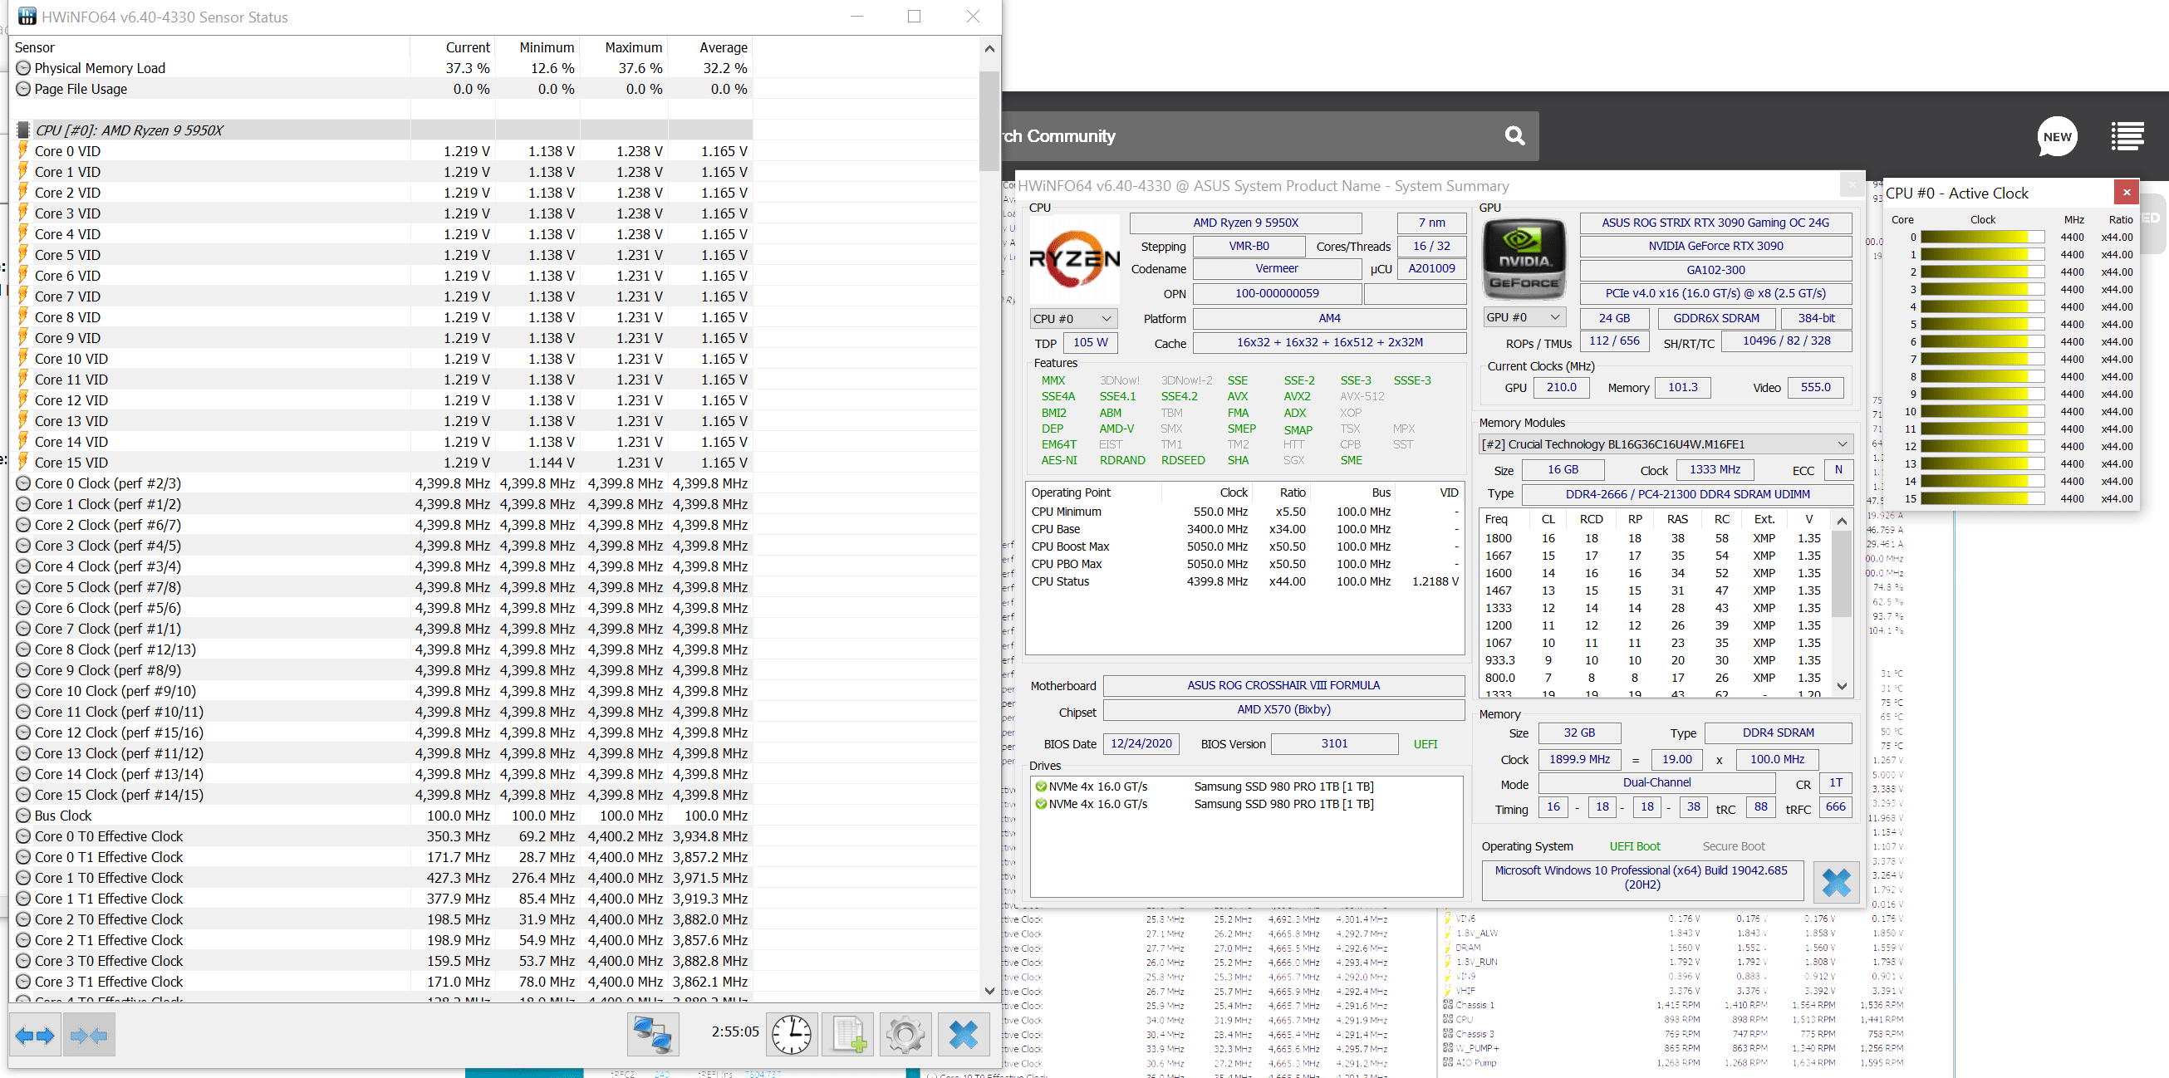
Task: Click the TDP 105 W field
Action: 1091,342
